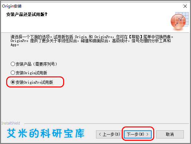Click the Origin安装 title bar text
The image size is (191, 144).
12,6
